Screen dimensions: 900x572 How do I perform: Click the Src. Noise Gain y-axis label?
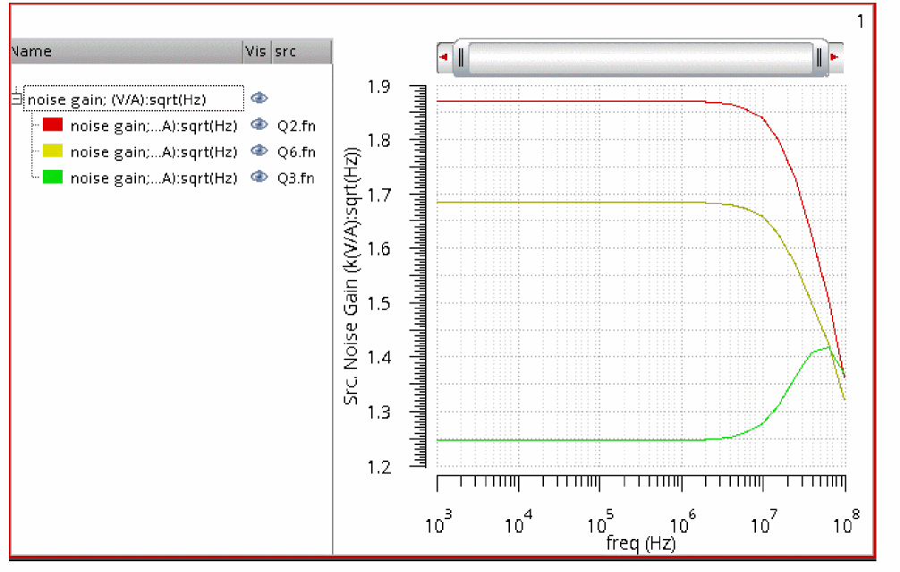(352, 277)
